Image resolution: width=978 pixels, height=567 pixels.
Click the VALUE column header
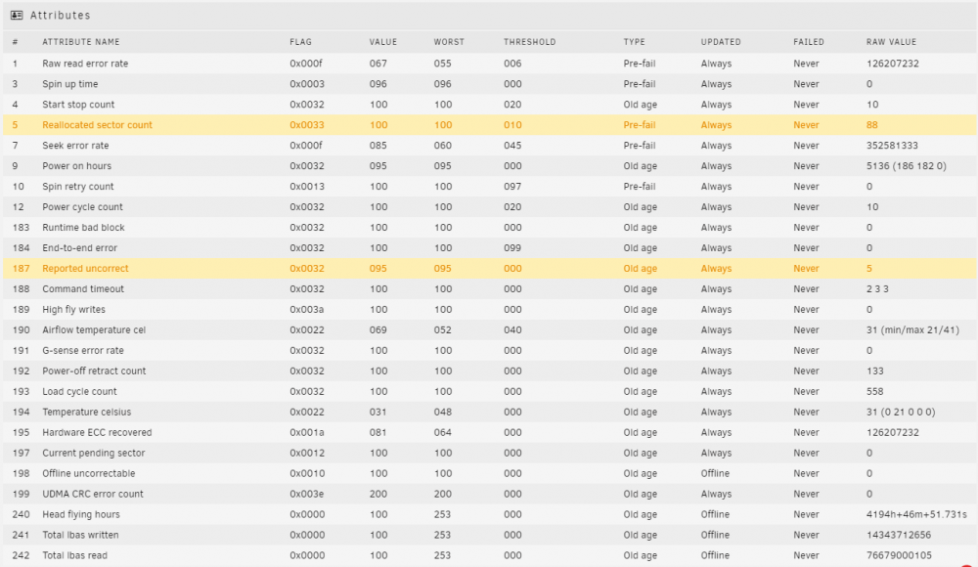(x=383, y=42)
